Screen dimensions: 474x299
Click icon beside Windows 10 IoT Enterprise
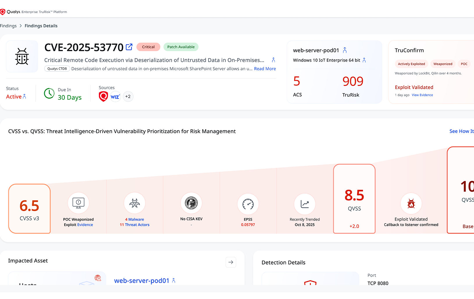coord(364,60)
